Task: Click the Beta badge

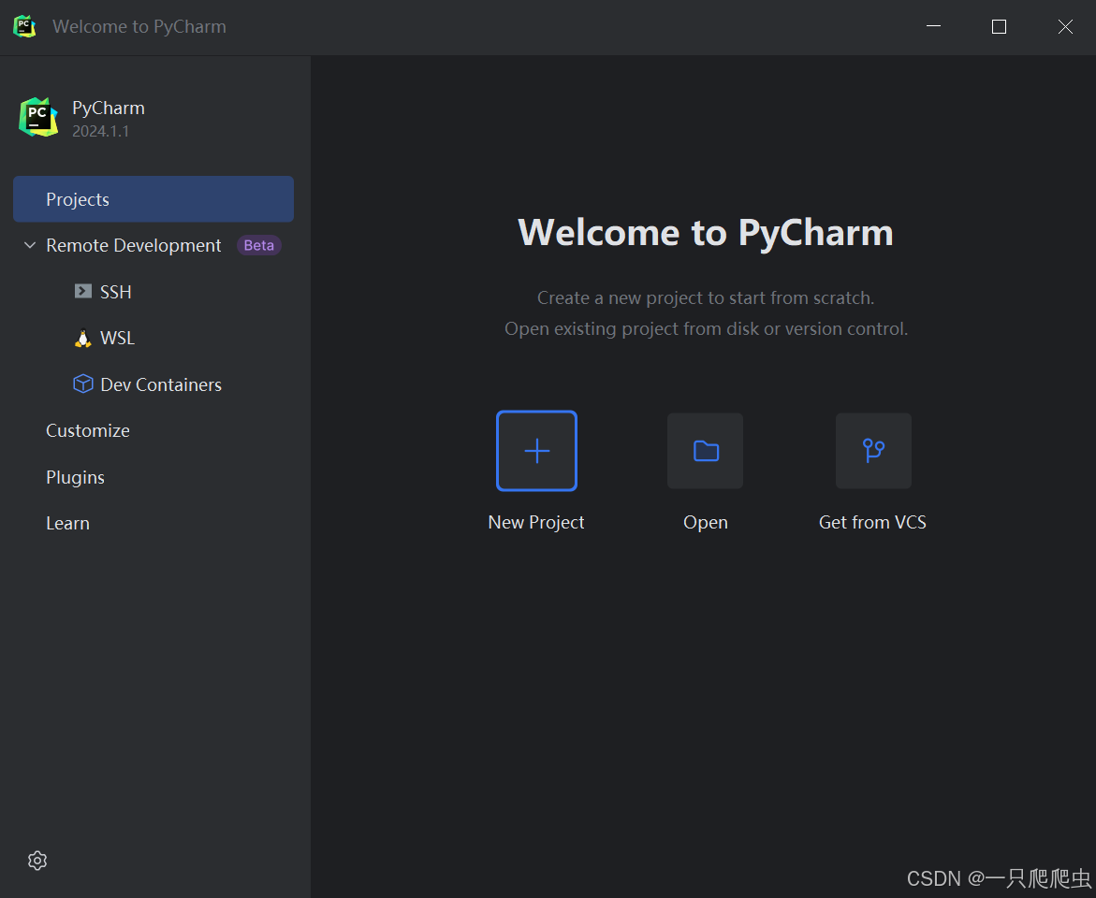Action: (258, 245)
